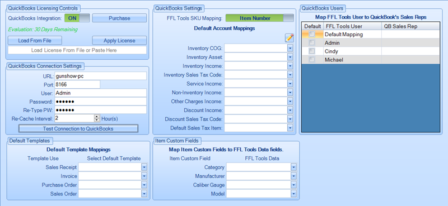Open the Invoice template dropdown

point(144,176)
